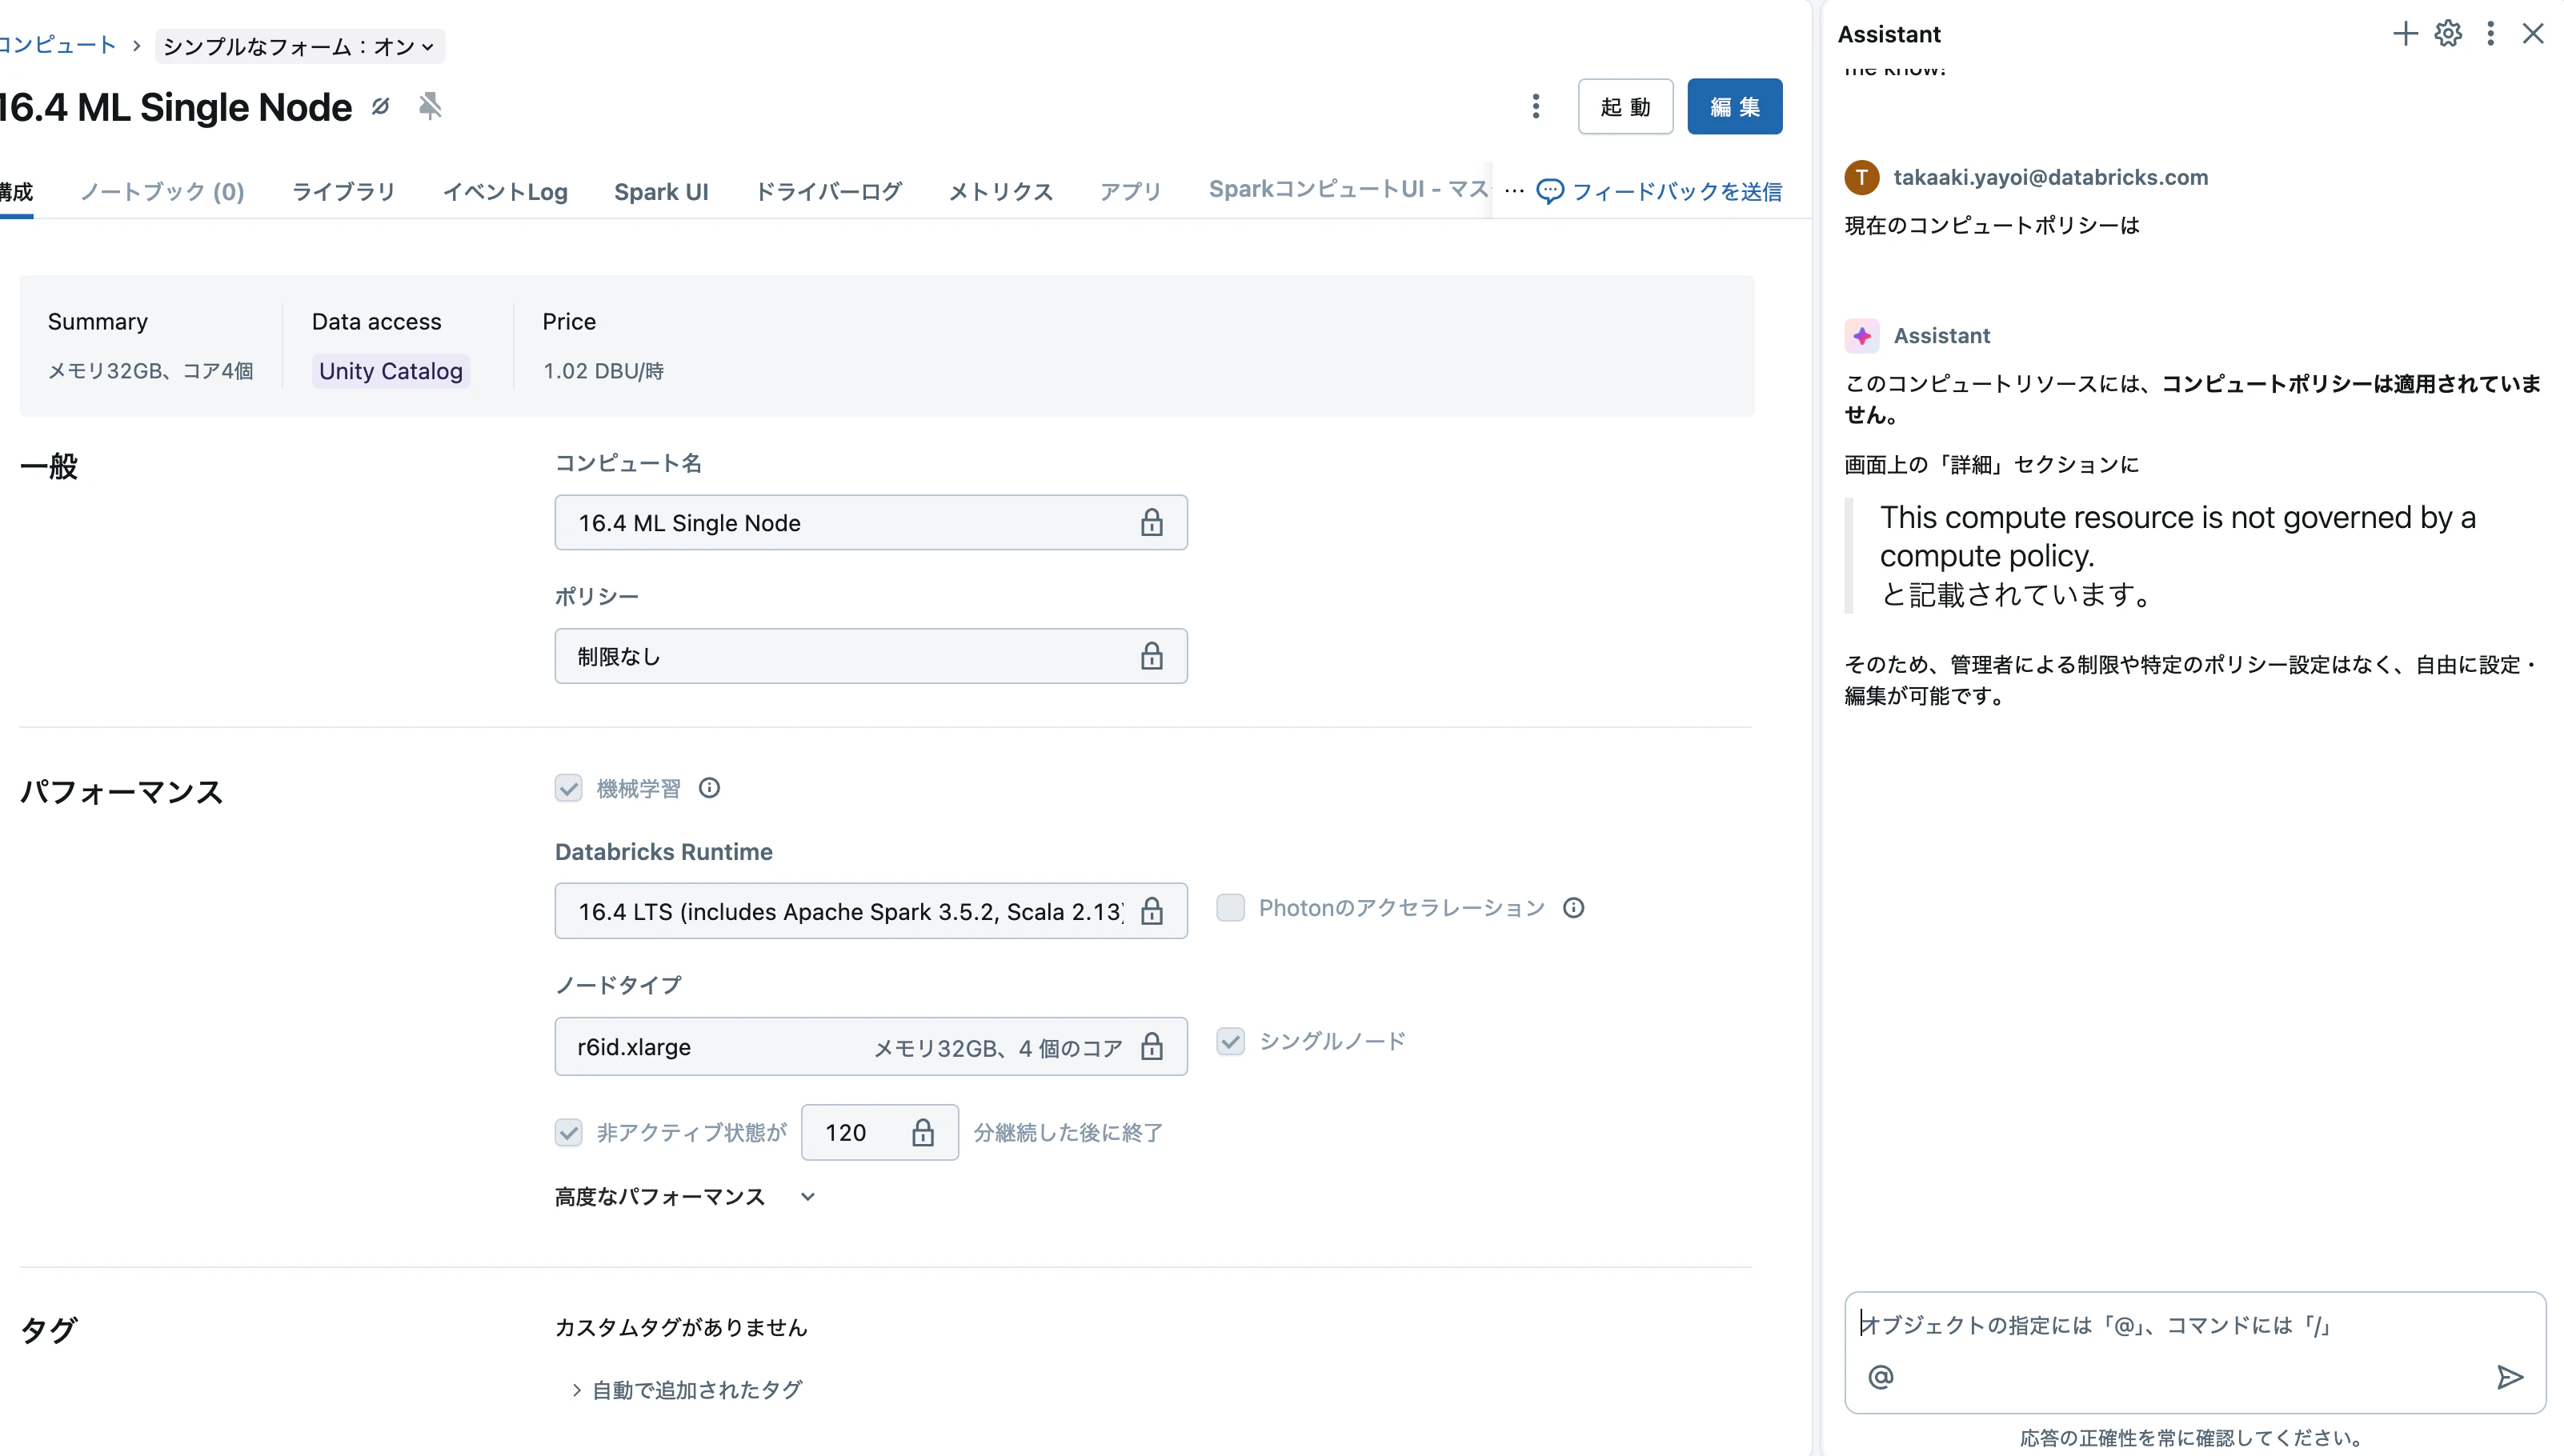Send the Assistant message with arrow icon

click(2509, 1377)
